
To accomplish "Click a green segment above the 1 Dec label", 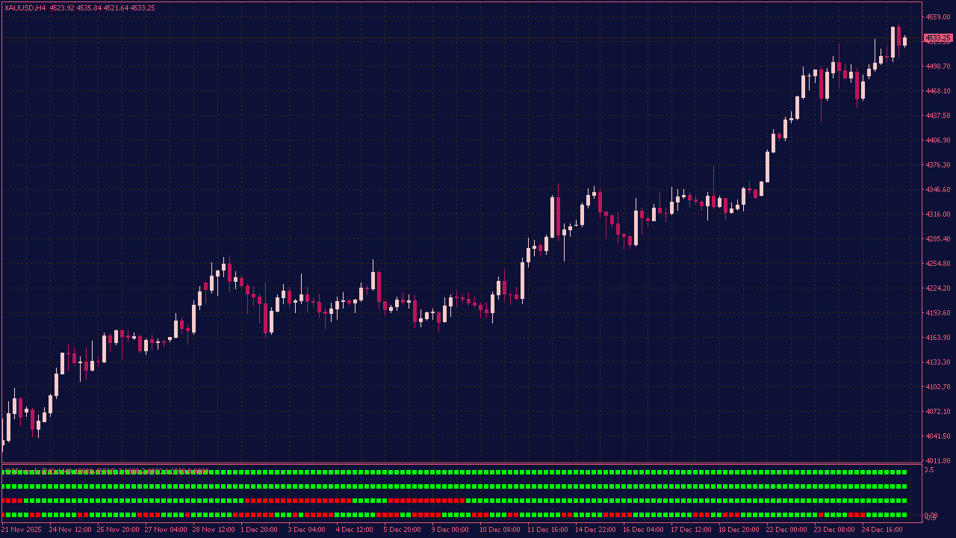I will [259, 471].
